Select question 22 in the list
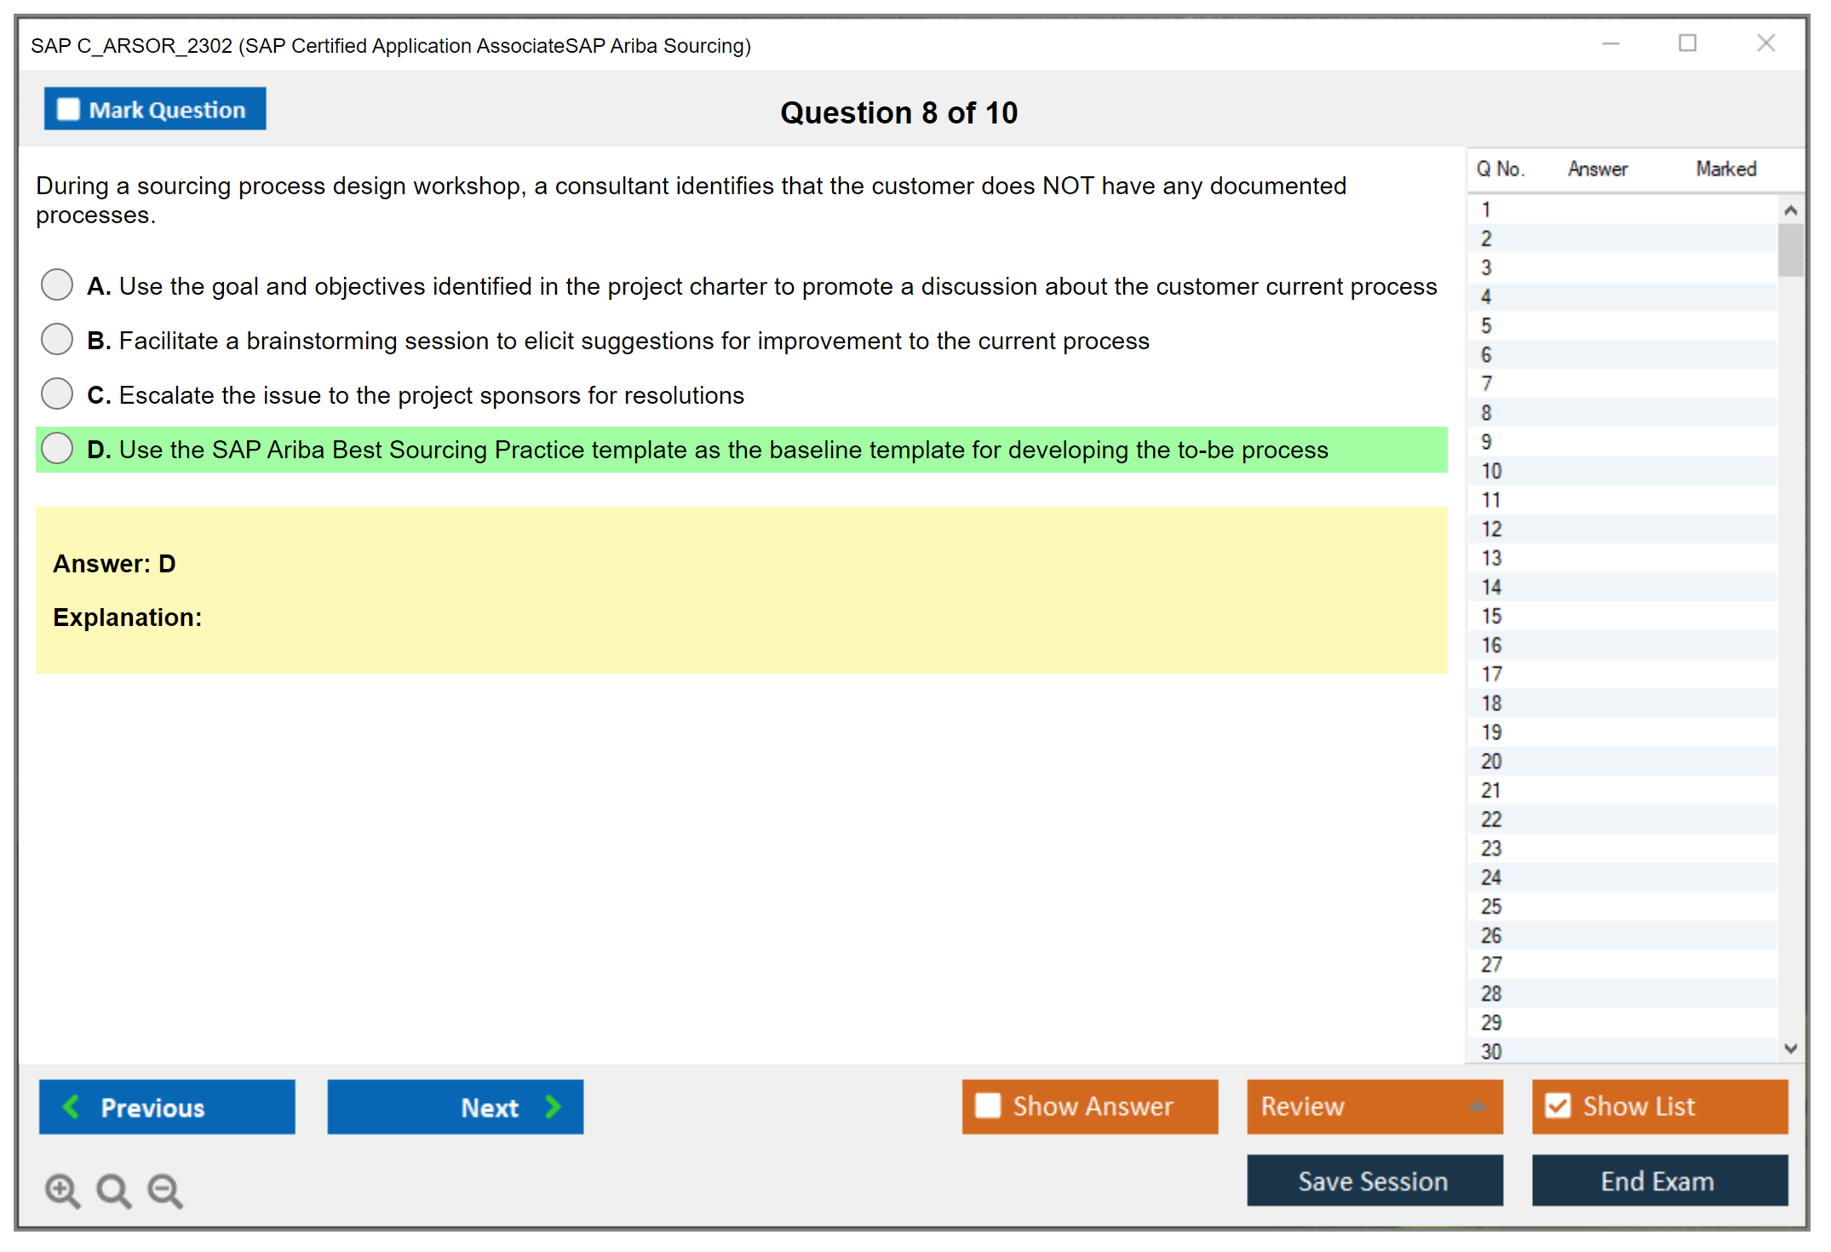The image size is (1831, 1252). [x=1491, y=819]
